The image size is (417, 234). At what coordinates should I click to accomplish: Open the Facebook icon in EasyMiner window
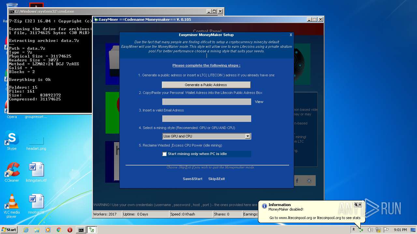pyautogui.click(x=297, y=181)
